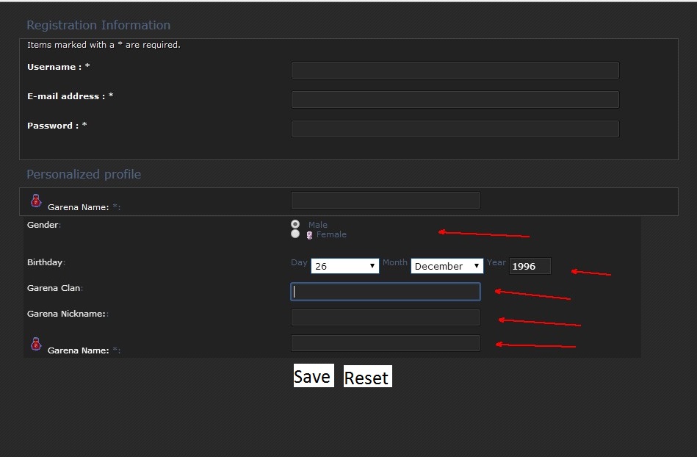Click the Save button
Image resolution: width=697 pixels, height=457 pixels.
[x=314, y=375]
